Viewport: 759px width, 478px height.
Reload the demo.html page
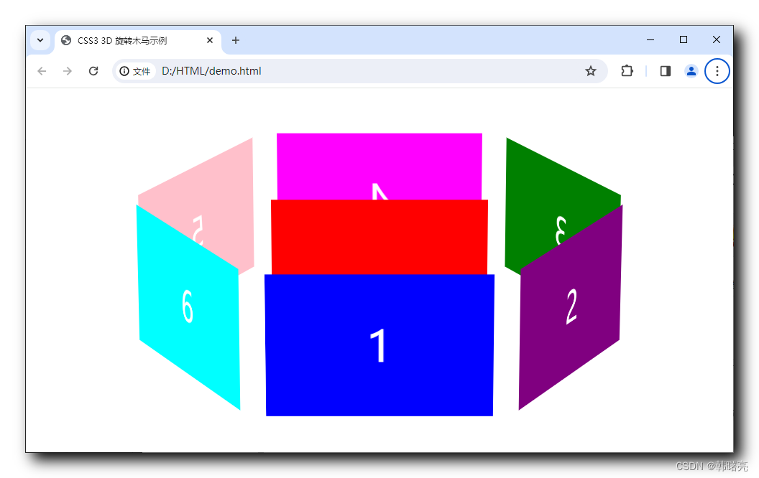[93, 71]
